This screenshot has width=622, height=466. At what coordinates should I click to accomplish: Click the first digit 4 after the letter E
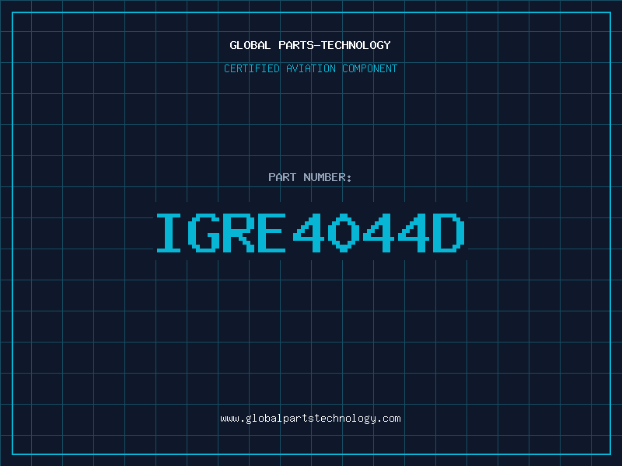(x=308, y=233)
